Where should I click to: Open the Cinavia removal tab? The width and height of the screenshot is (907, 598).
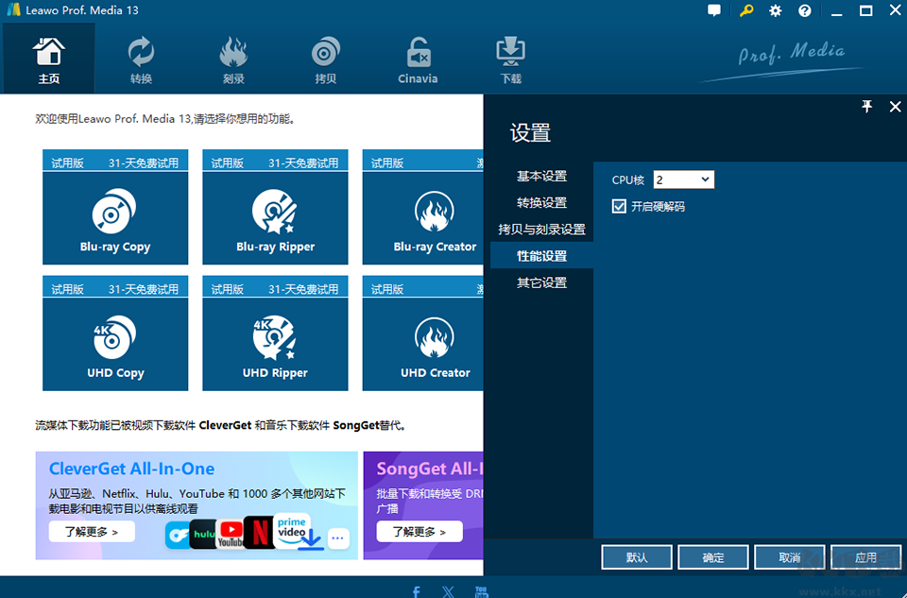[x=418, y=59]
